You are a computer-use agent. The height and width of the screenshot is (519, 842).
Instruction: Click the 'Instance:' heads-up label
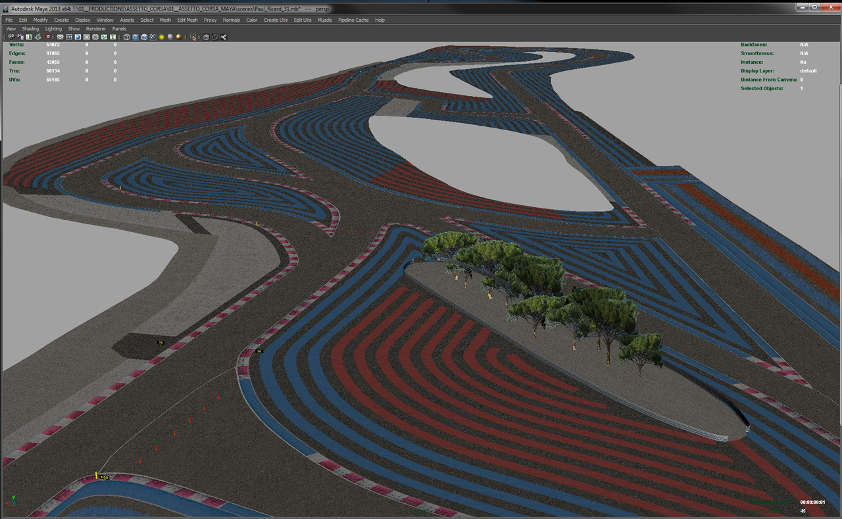coord(752,62)
